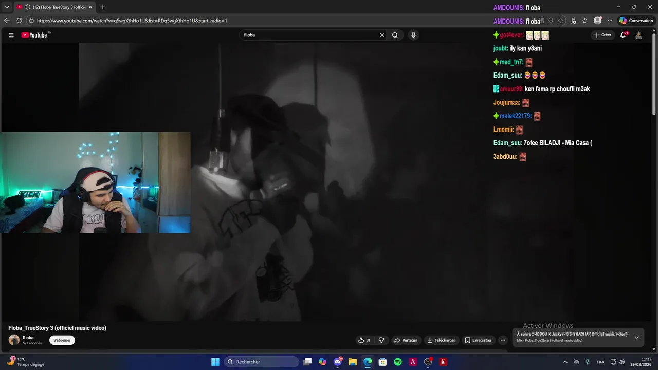Expand the À suivre mix playlist panel
The image size is (658, 370).
point(637,337)
